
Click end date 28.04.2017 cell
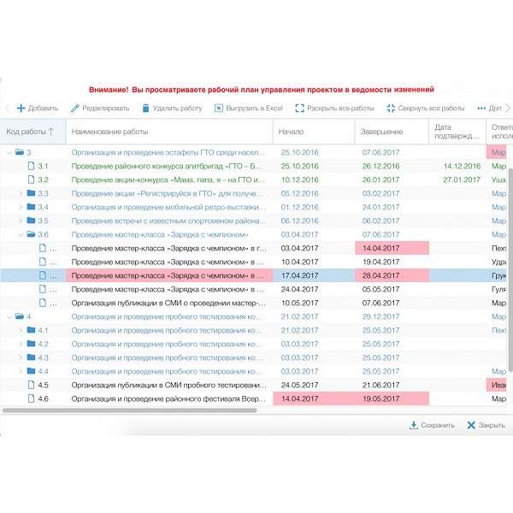point(392,275)
